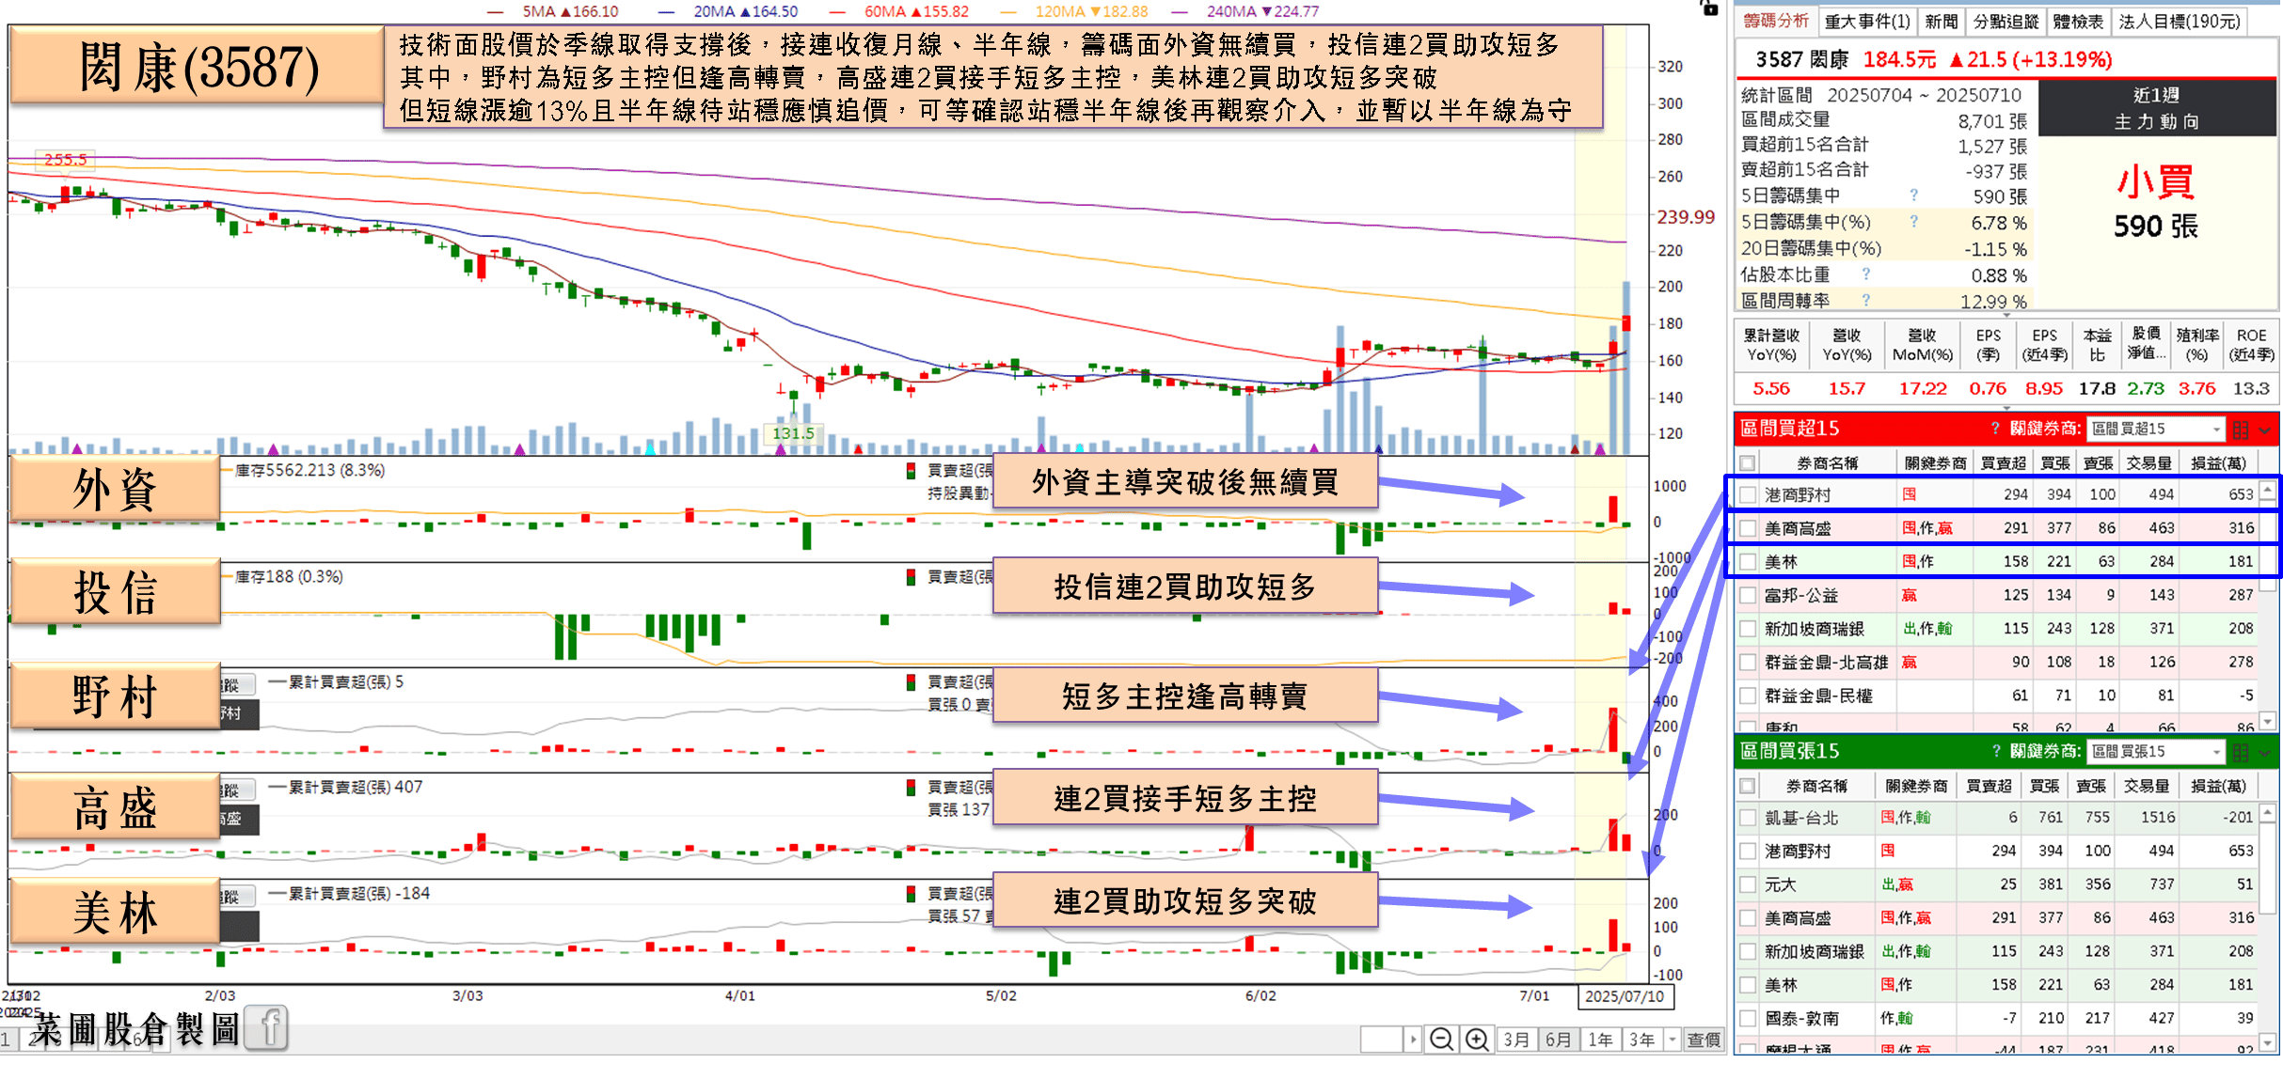Viewport: 2283px width, 1079px height.
Task: Set chart range to 3月
Action: coord(1515,1040)
